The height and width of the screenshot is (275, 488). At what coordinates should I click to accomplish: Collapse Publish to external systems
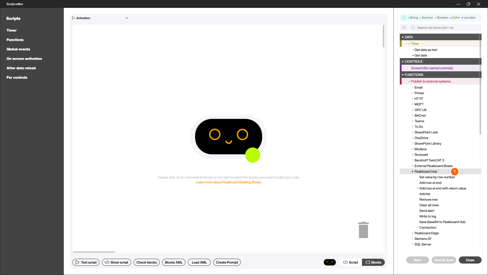(409, 81)
